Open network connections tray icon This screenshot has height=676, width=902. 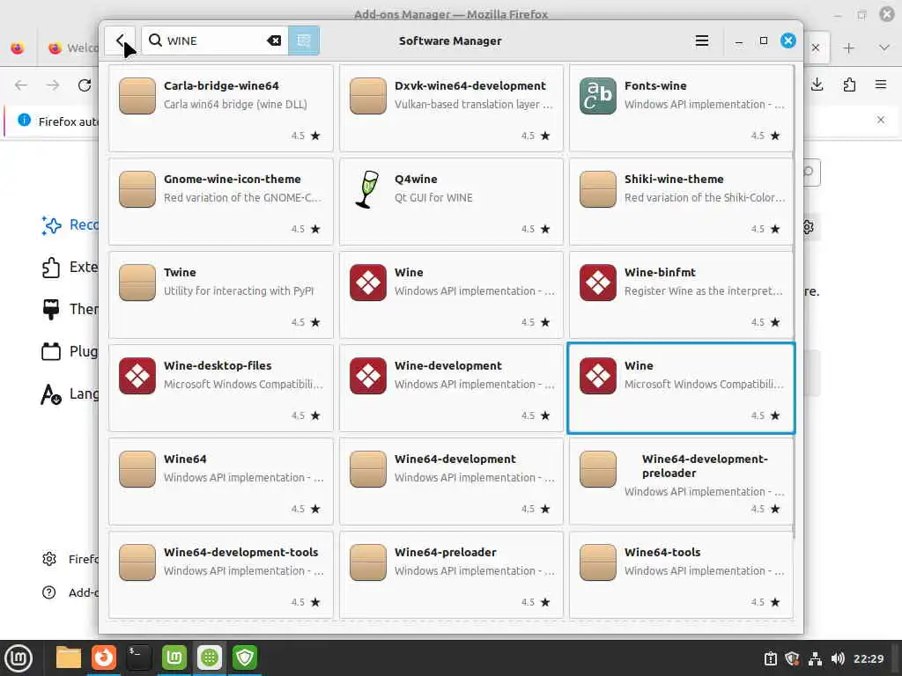pos(815,658)
